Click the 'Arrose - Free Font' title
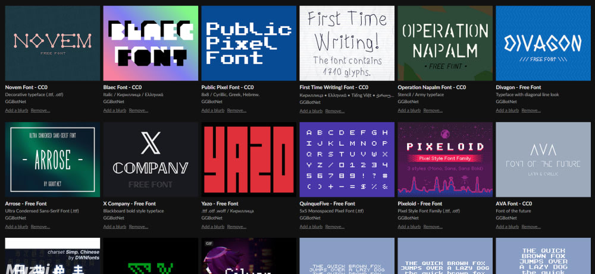The height and width of the screenshot is (274, 595). [26, 203]
